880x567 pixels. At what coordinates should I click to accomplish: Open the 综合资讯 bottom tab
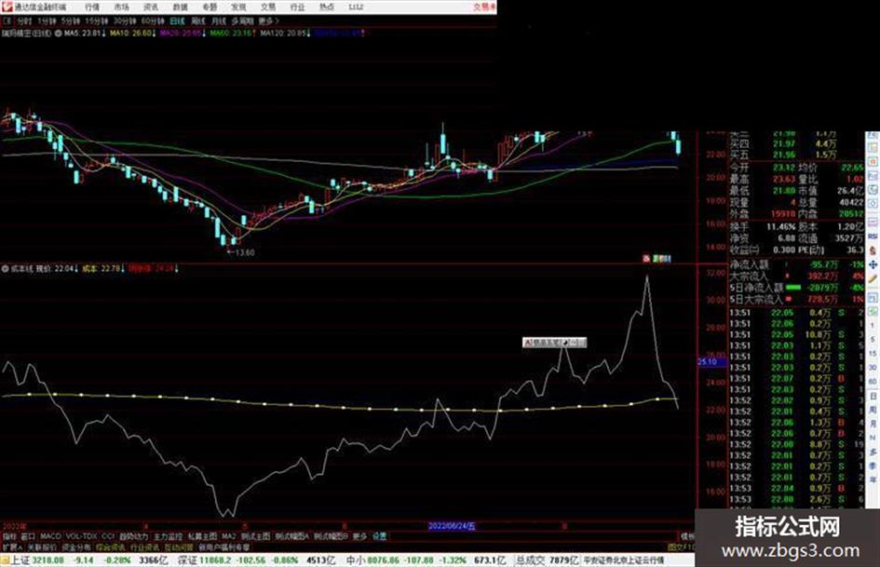(111, 547)
